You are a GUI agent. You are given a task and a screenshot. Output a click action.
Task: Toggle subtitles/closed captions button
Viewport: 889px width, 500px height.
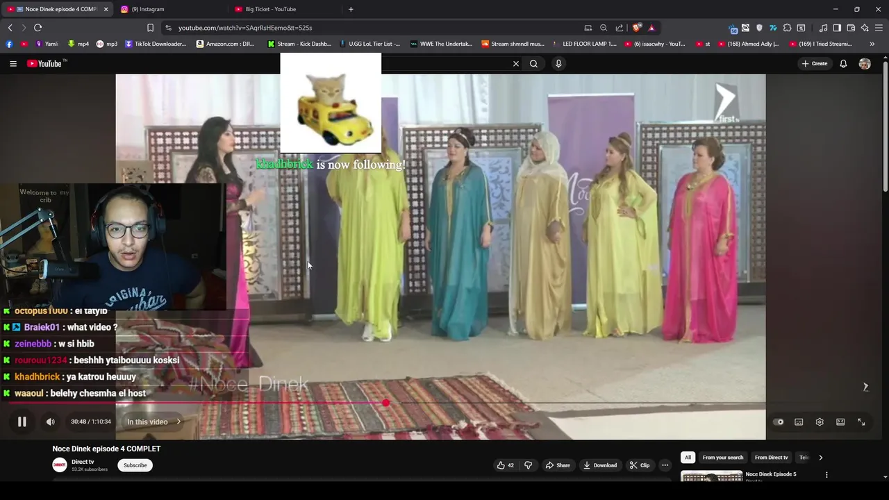point(799,422)
